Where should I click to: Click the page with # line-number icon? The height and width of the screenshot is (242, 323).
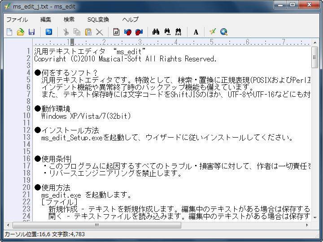116,32
